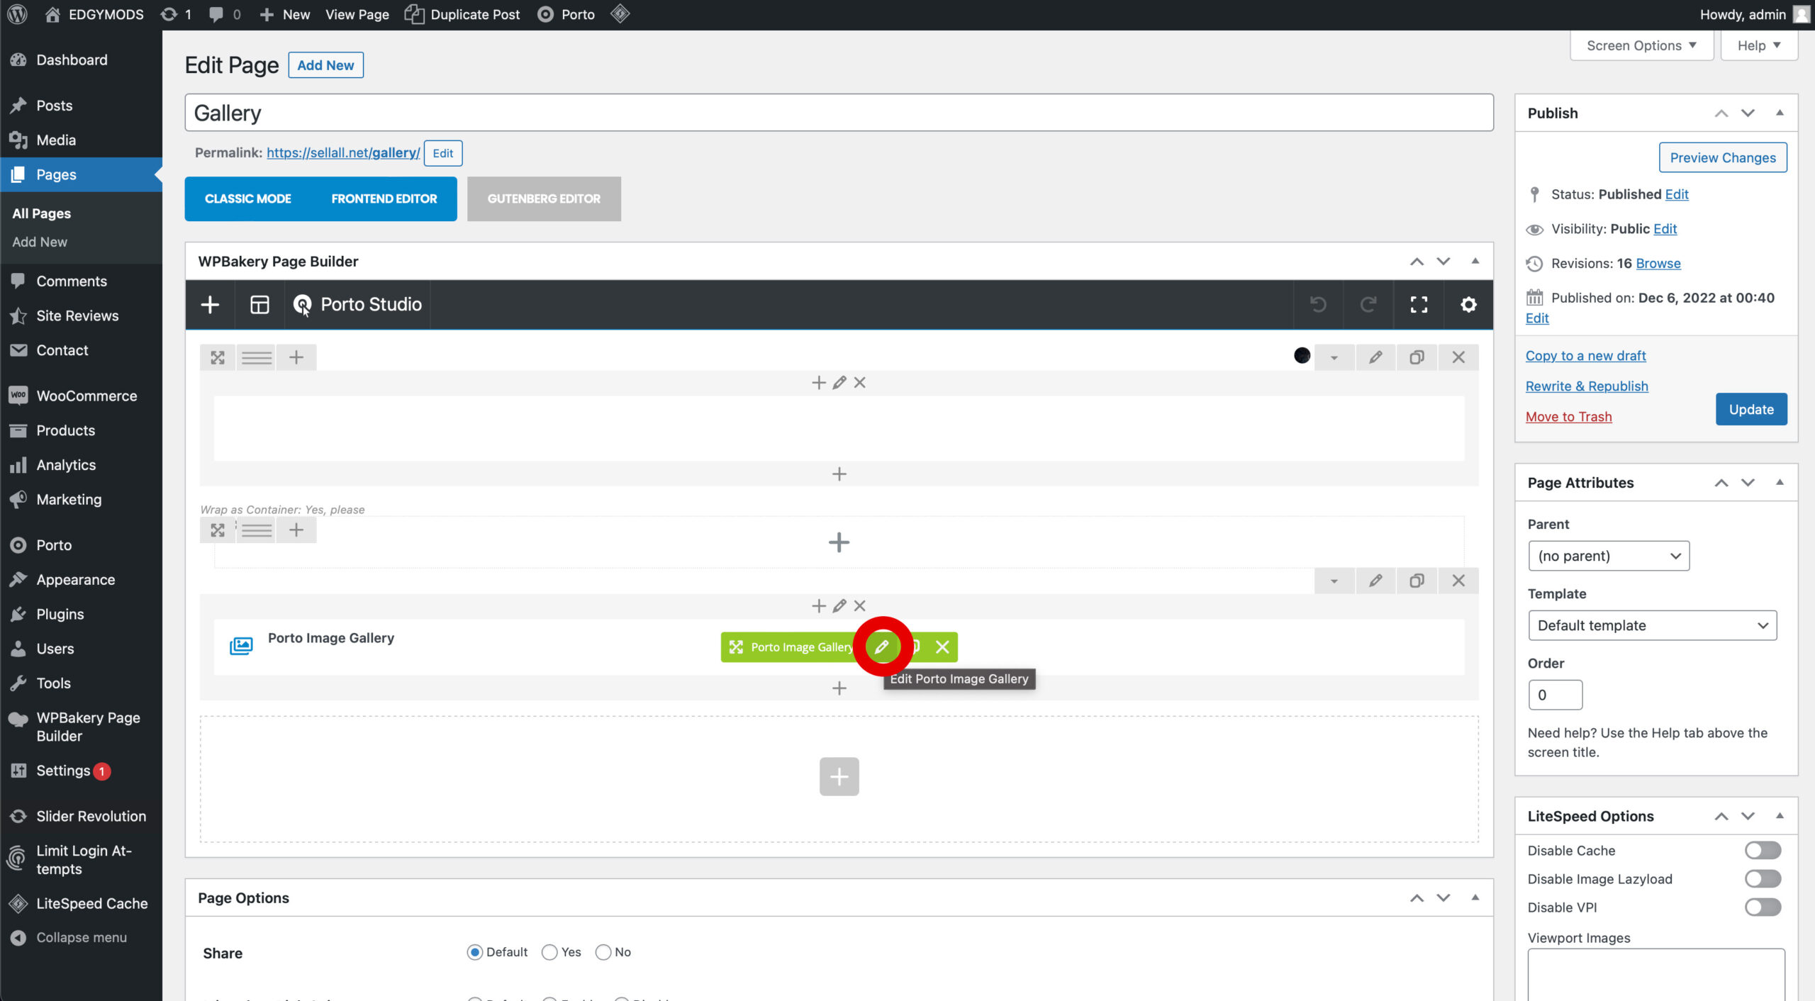Viewport: 1815px width, 1001px height.
Task: Open Template dropdown
Action: (x=1653, y=625)
